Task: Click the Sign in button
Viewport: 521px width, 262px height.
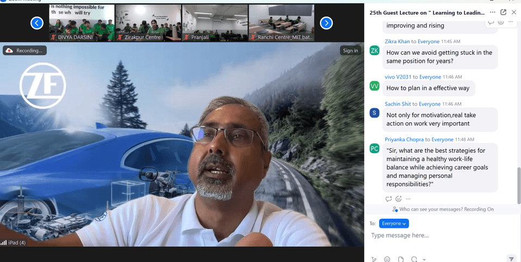Action: point(350,50)
